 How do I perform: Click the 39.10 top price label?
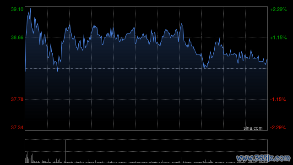tap(17, 9)
